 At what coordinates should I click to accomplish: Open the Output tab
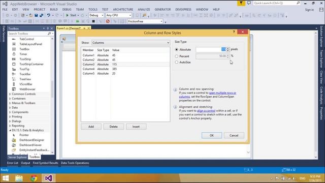pos(25,163)
